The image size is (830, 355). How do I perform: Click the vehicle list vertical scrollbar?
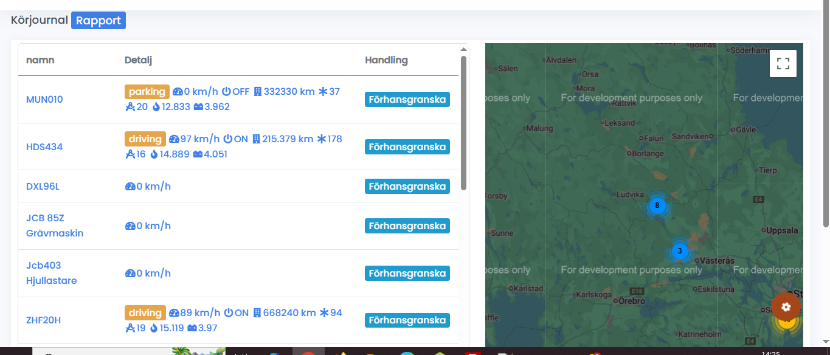click(464, 122)
